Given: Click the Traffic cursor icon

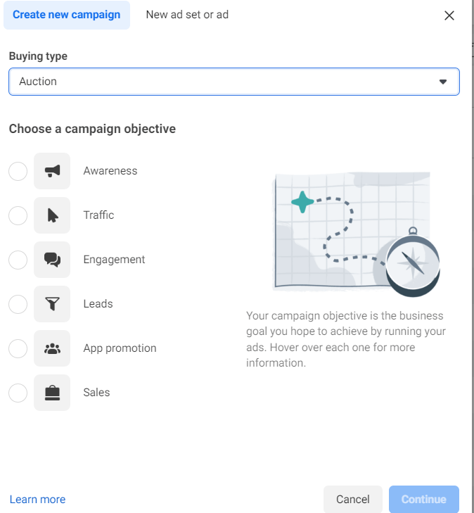Looking at the screenshot, I should coord(52,215).
